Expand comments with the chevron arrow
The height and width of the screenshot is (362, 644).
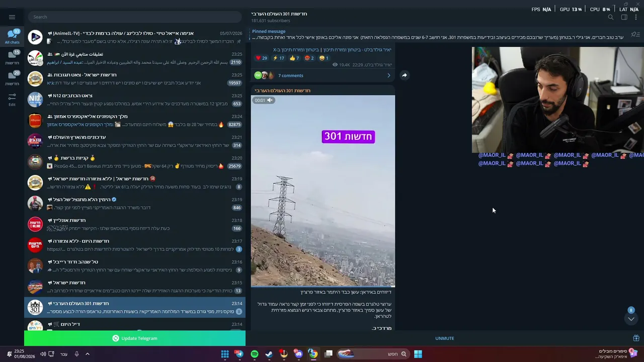tap(388, 75)
